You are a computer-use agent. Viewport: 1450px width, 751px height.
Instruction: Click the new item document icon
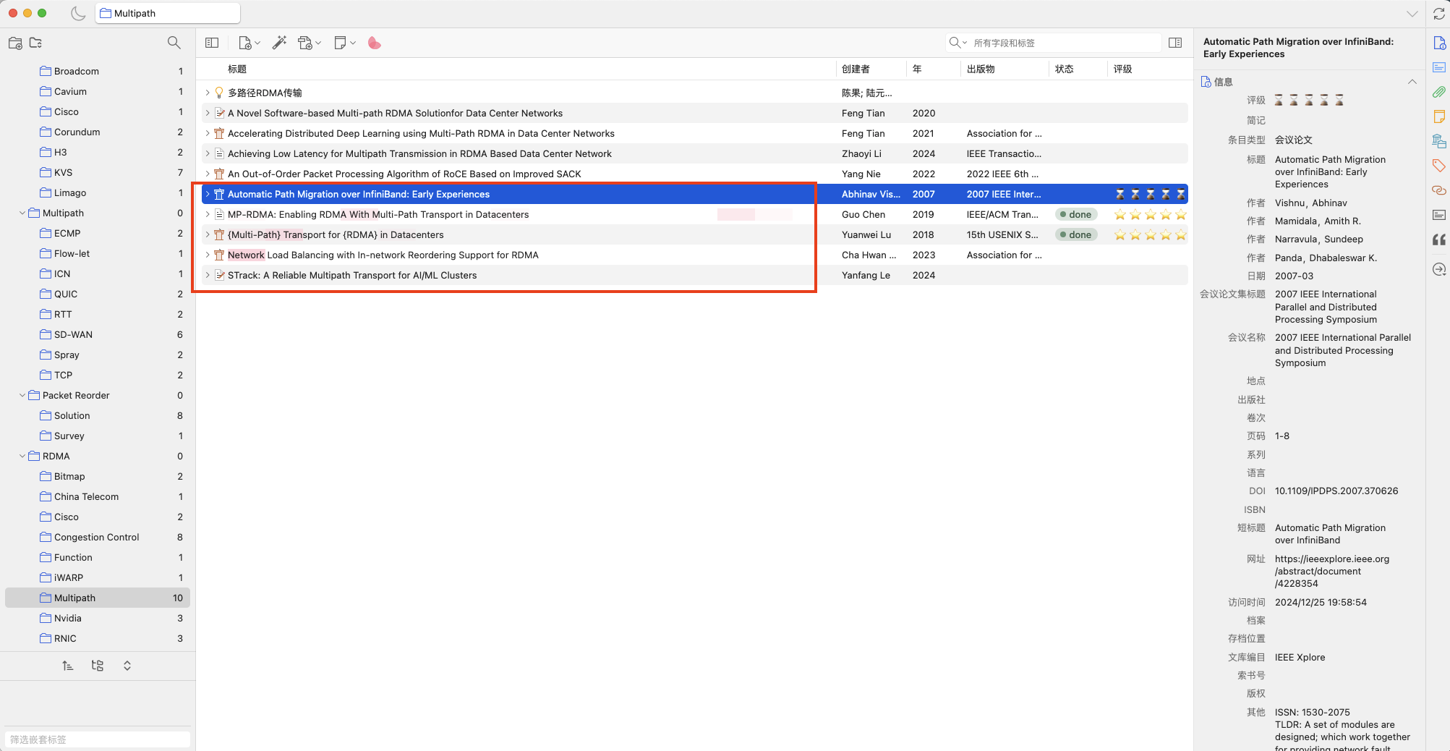pos(244,43)
